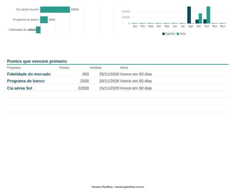This screenshot has height=195, width=235.
Task: Click the Cia aérea Nuvem bar
Action: (x=55, y=9)
